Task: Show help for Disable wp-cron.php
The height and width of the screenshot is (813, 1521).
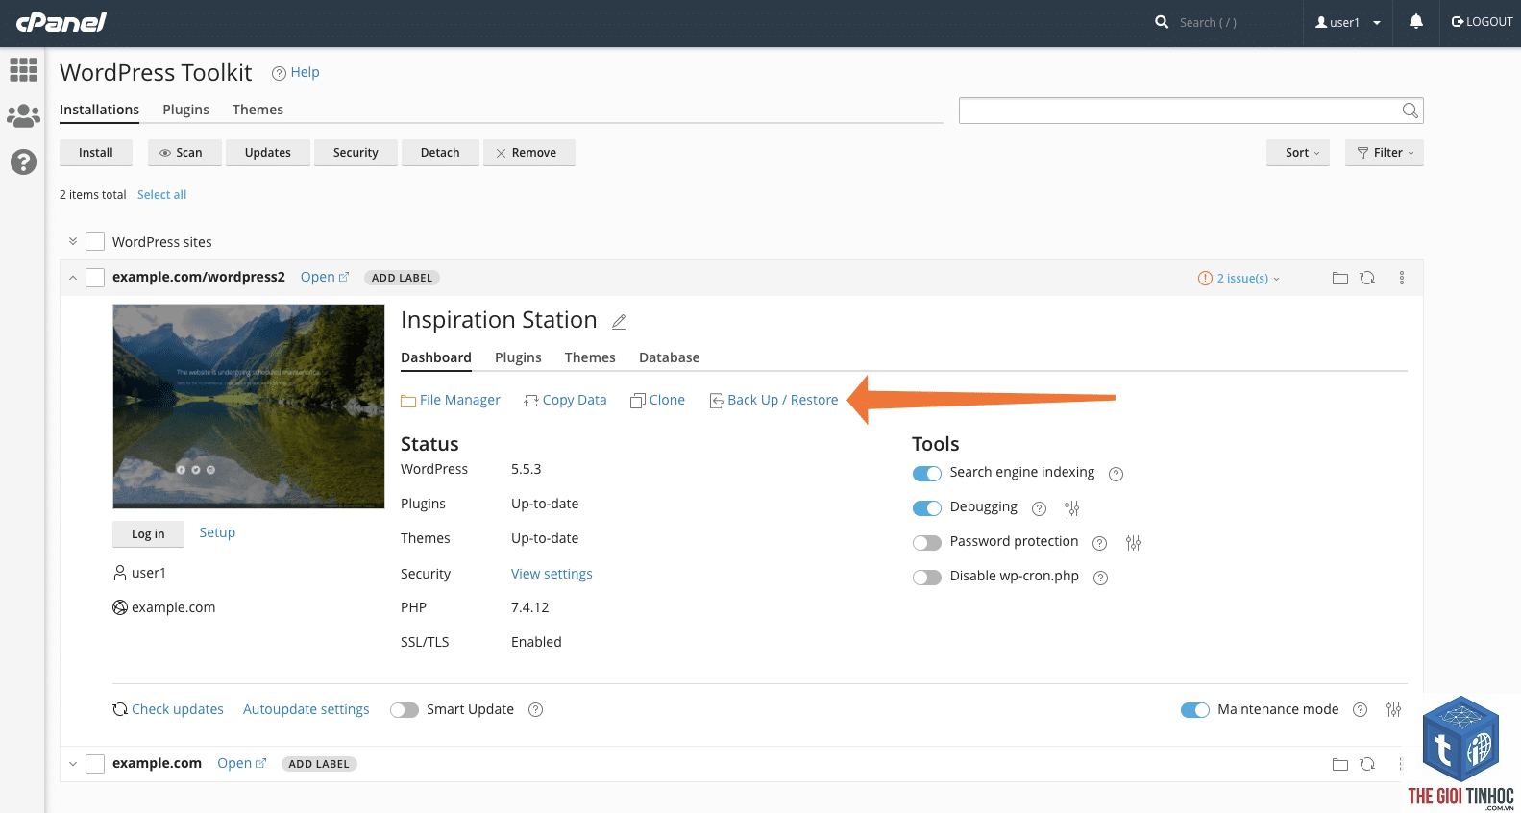Action: (1101, 578)
